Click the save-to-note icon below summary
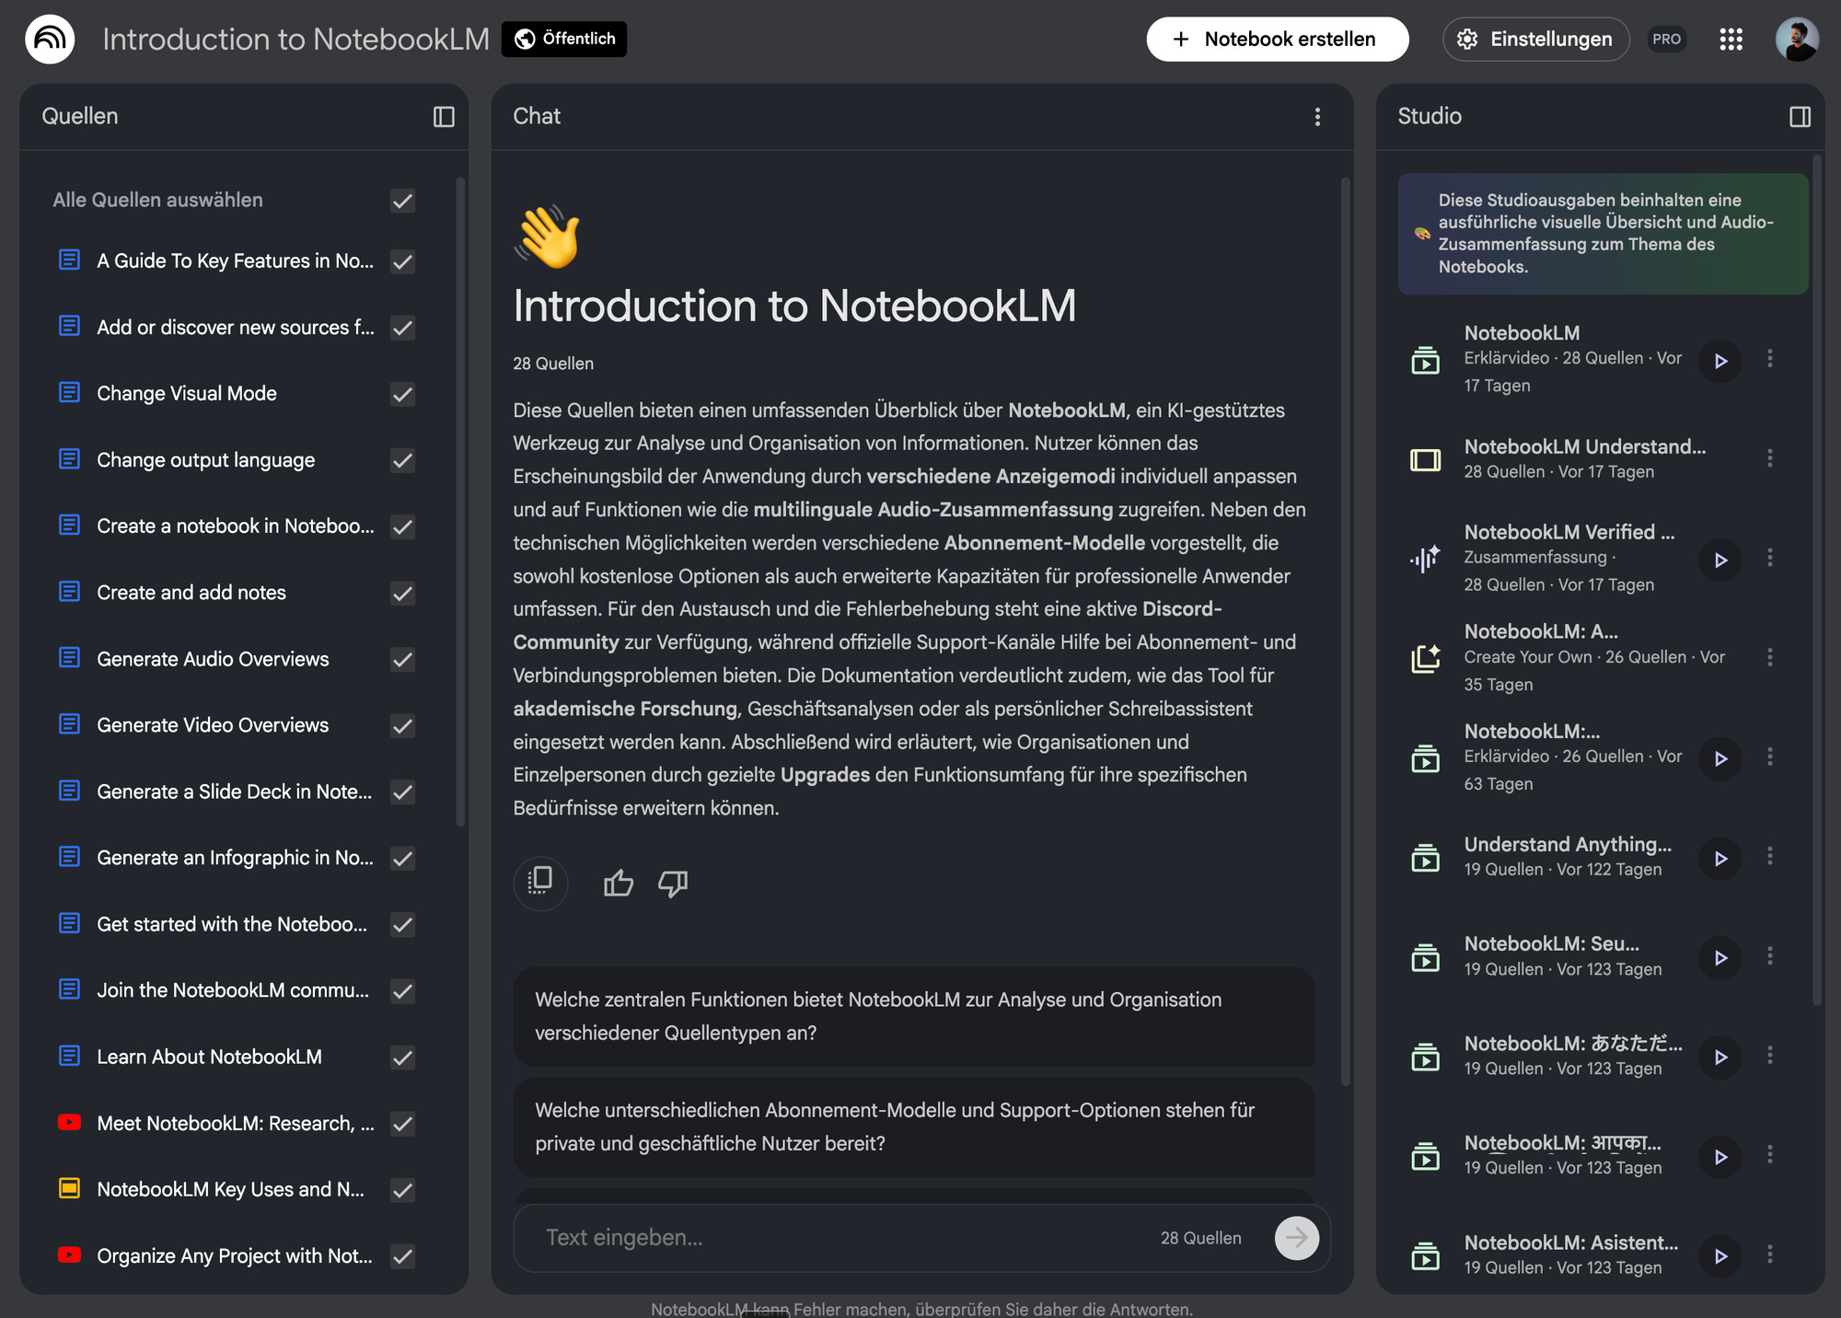Viewport: 1841px width, 1318px height. point(540,883)
